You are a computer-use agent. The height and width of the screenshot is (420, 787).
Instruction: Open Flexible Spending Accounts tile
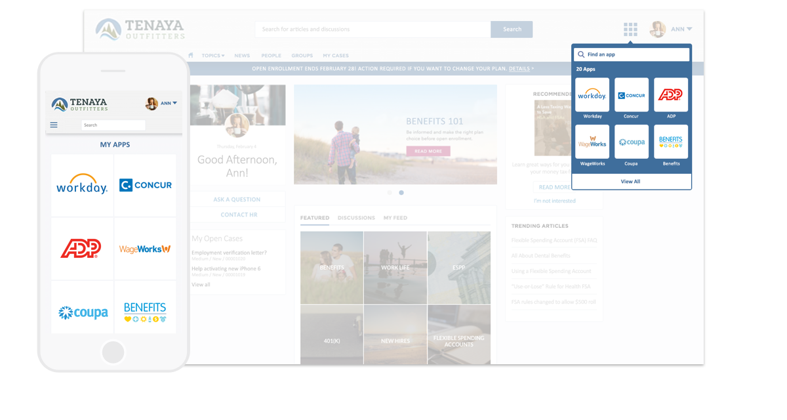pos(459,335)
